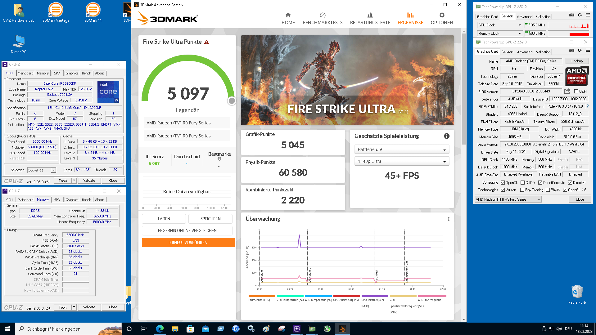Image resolution: width=596 pixels, height=335 pixels.
Task: Switch to Advanced tab in lower GPU-Z window
Action: [x=525, y=52]
